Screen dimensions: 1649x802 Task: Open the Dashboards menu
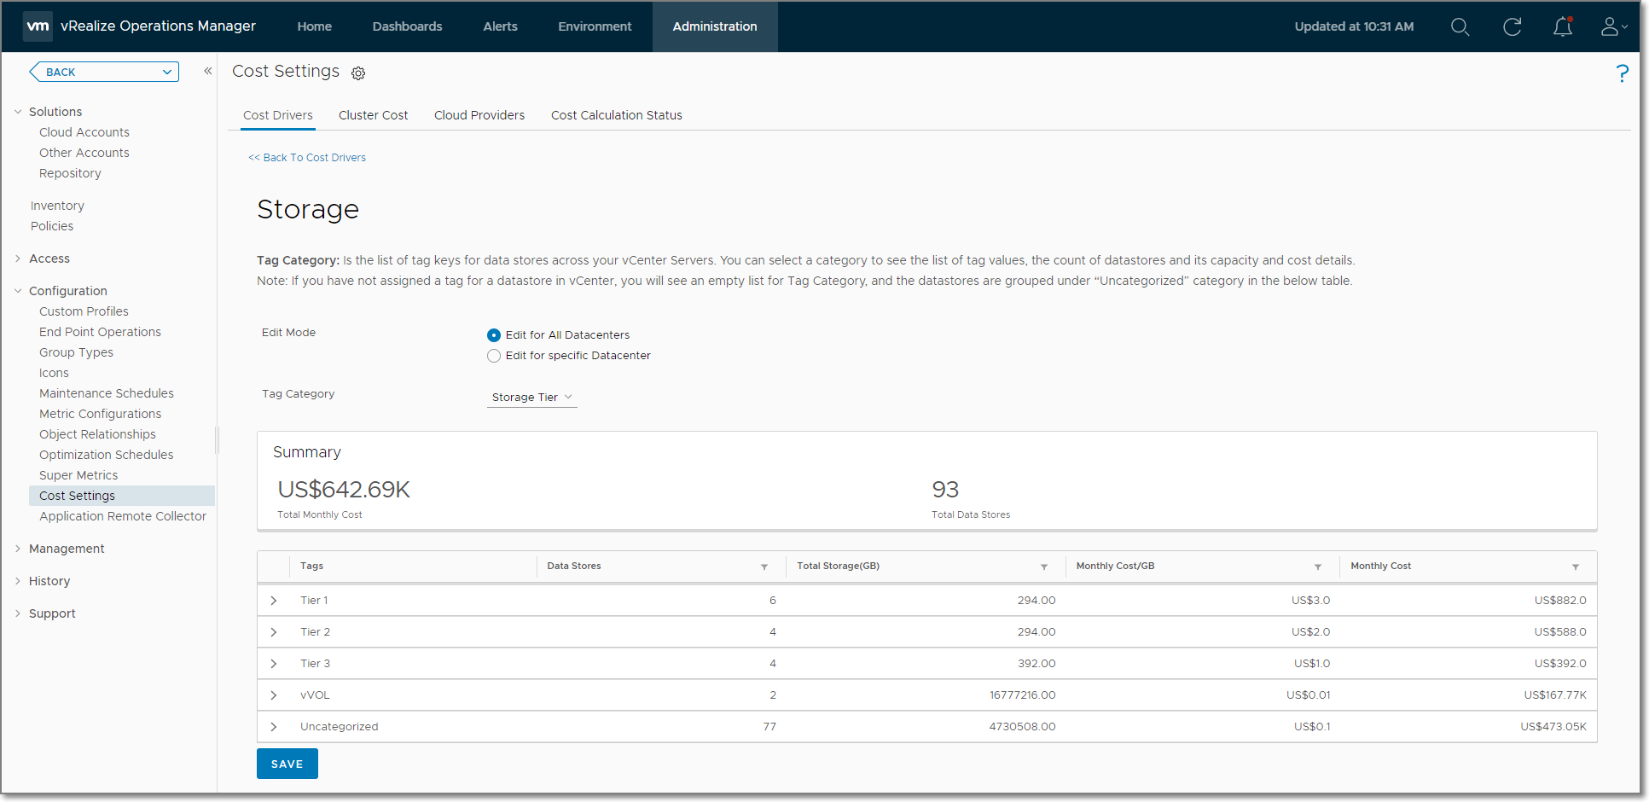[x=407, y=26]
